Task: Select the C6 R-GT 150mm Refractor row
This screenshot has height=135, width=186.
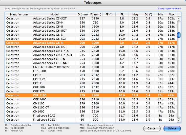Action: pos(91,67)
